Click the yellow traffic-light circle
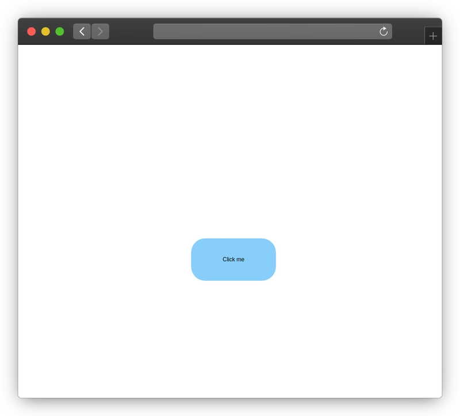This screenshot has width=460, height=416. pos(44,32)
